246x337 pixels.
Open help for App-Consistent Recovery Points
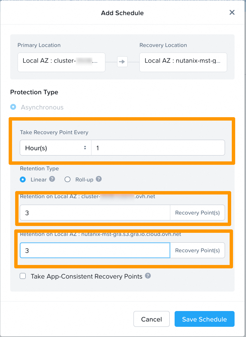click(148, 276)
